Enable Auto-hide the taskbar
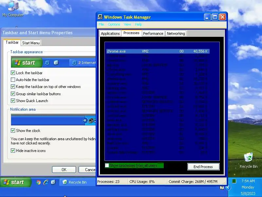The image size is (262, 197). pos(13,79)
